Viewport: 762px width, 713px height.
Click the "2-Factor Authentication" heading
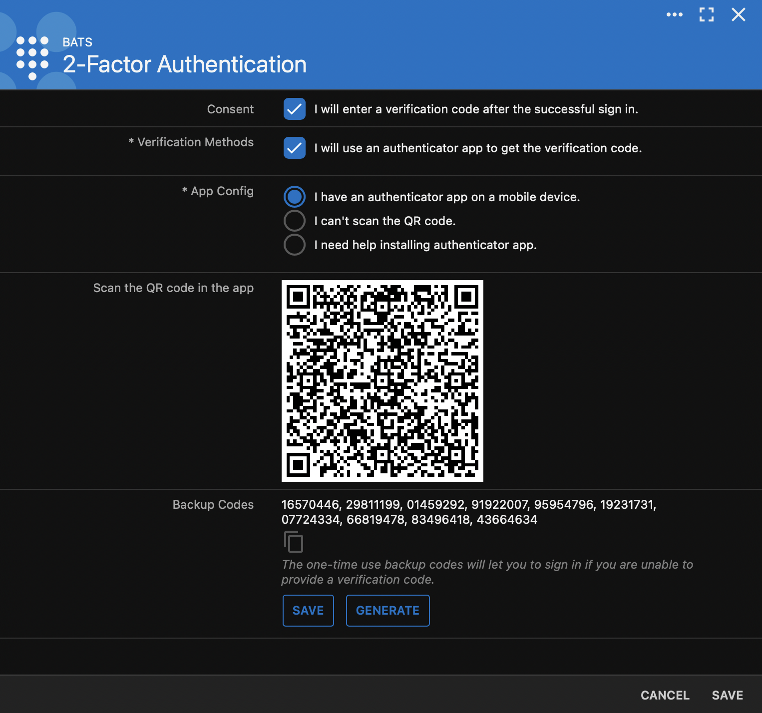tap(184, 64)
